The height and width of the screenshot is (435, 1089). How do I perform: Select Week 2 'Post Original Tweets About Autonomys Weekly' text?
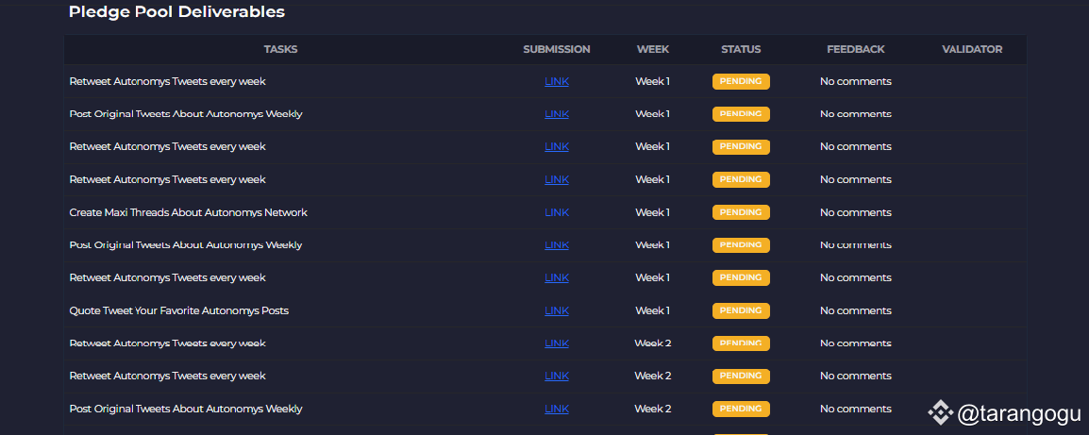click(186, 409)
